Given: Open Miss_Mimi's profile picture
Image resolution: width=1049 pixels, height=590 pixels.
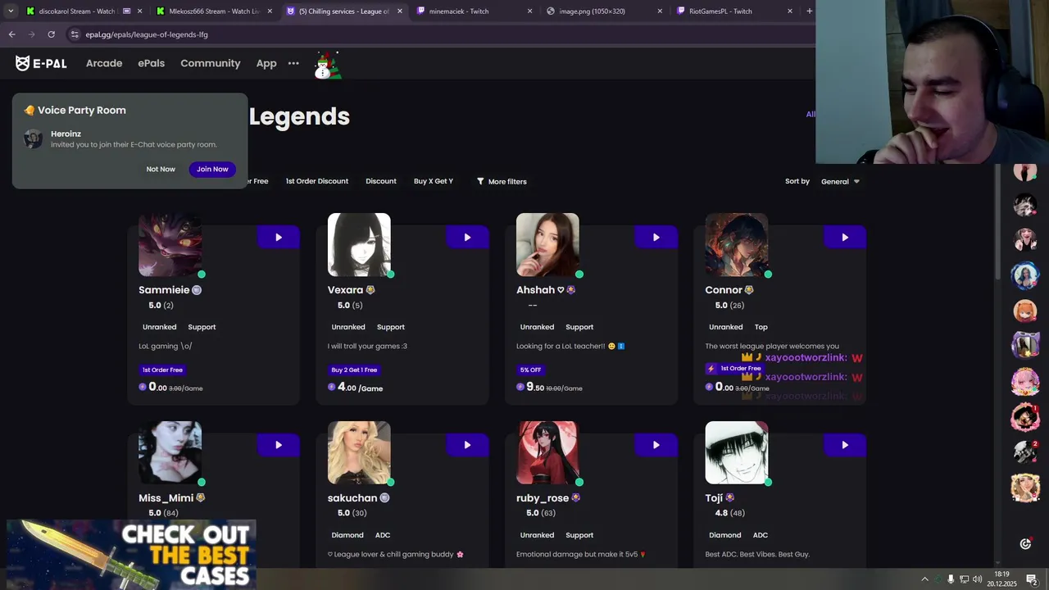Looking at the screenshot, I should pos(170,453).
